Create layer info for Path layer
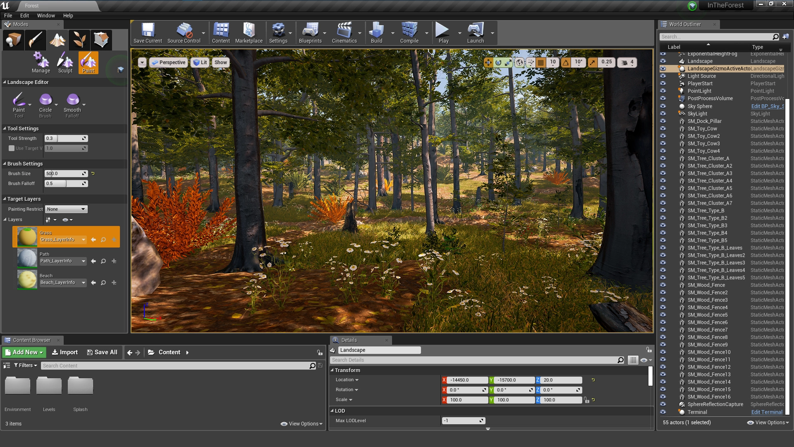Viewport: 794px width, 447px height. tap(114, 261)
